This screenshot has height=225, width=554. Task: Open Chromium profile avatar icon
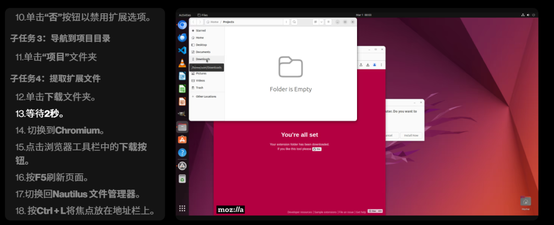[x=374, y=65]
